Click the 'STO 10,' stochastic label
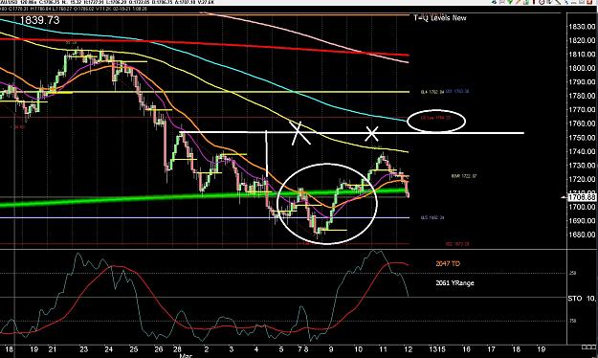598x358 pixels. coord(582,299)
